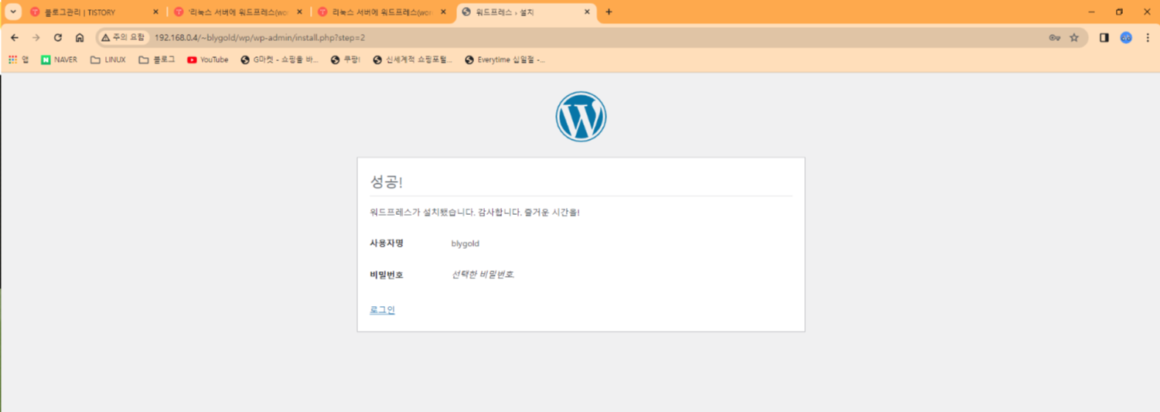Click the 주의 요함 security warning chip
The image size is (1160, 412).
123,37
